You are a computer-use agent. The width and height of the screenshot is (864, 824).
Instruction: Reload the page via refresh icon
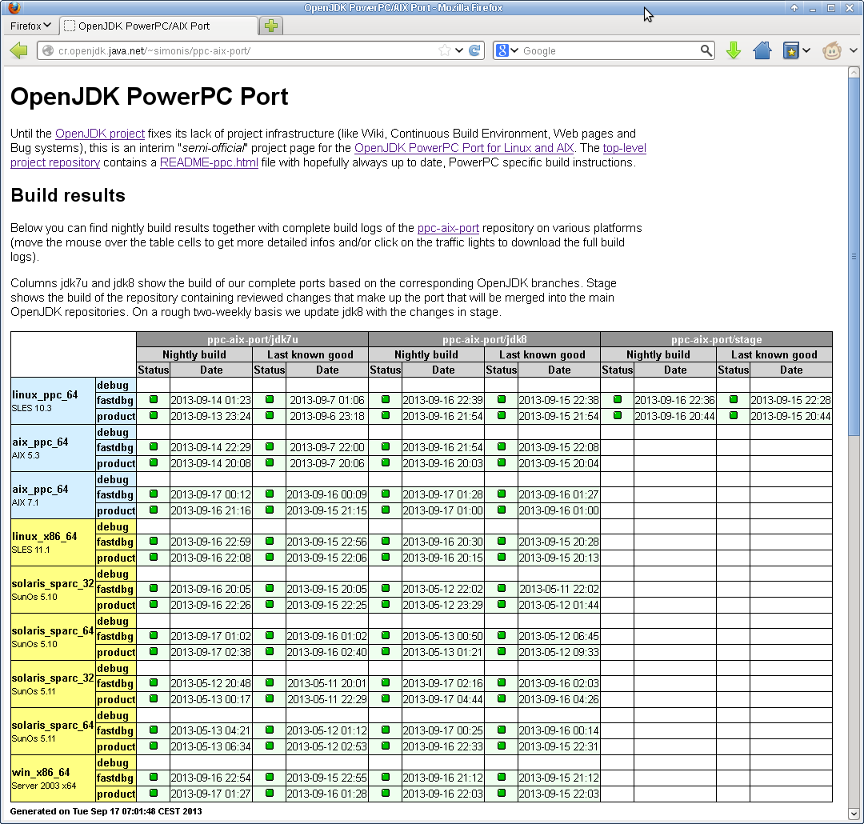474,50
